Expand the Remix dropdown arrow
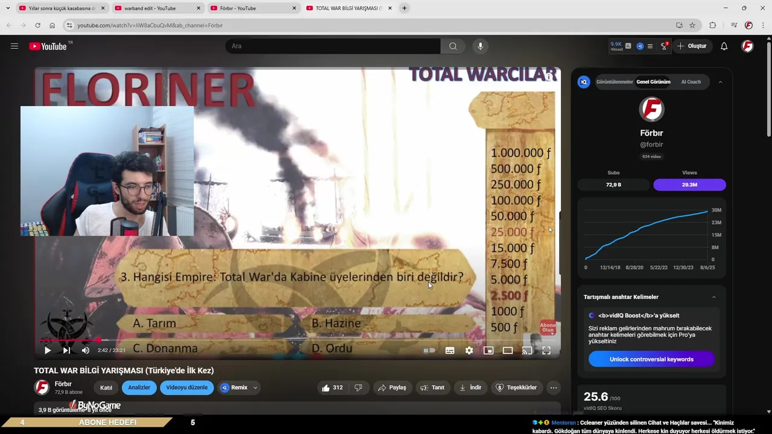 [255, 388]
